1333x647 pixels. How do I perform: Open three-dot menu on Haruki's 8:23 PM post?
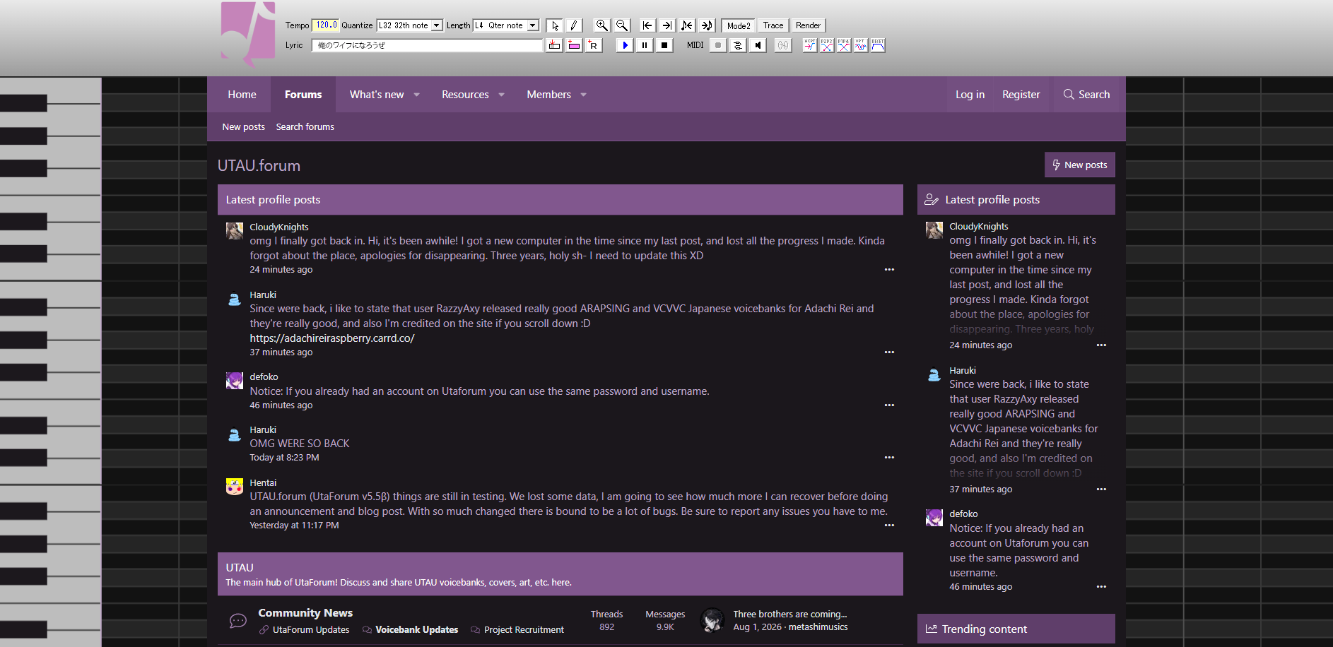coord(889,458)
